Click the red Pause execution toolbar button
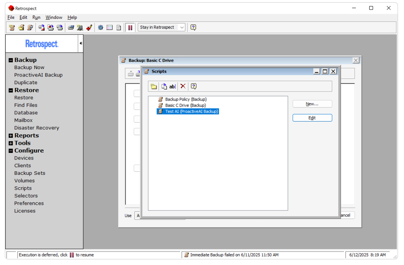Viewport: 404px width, 265px height. pos(130,28)
